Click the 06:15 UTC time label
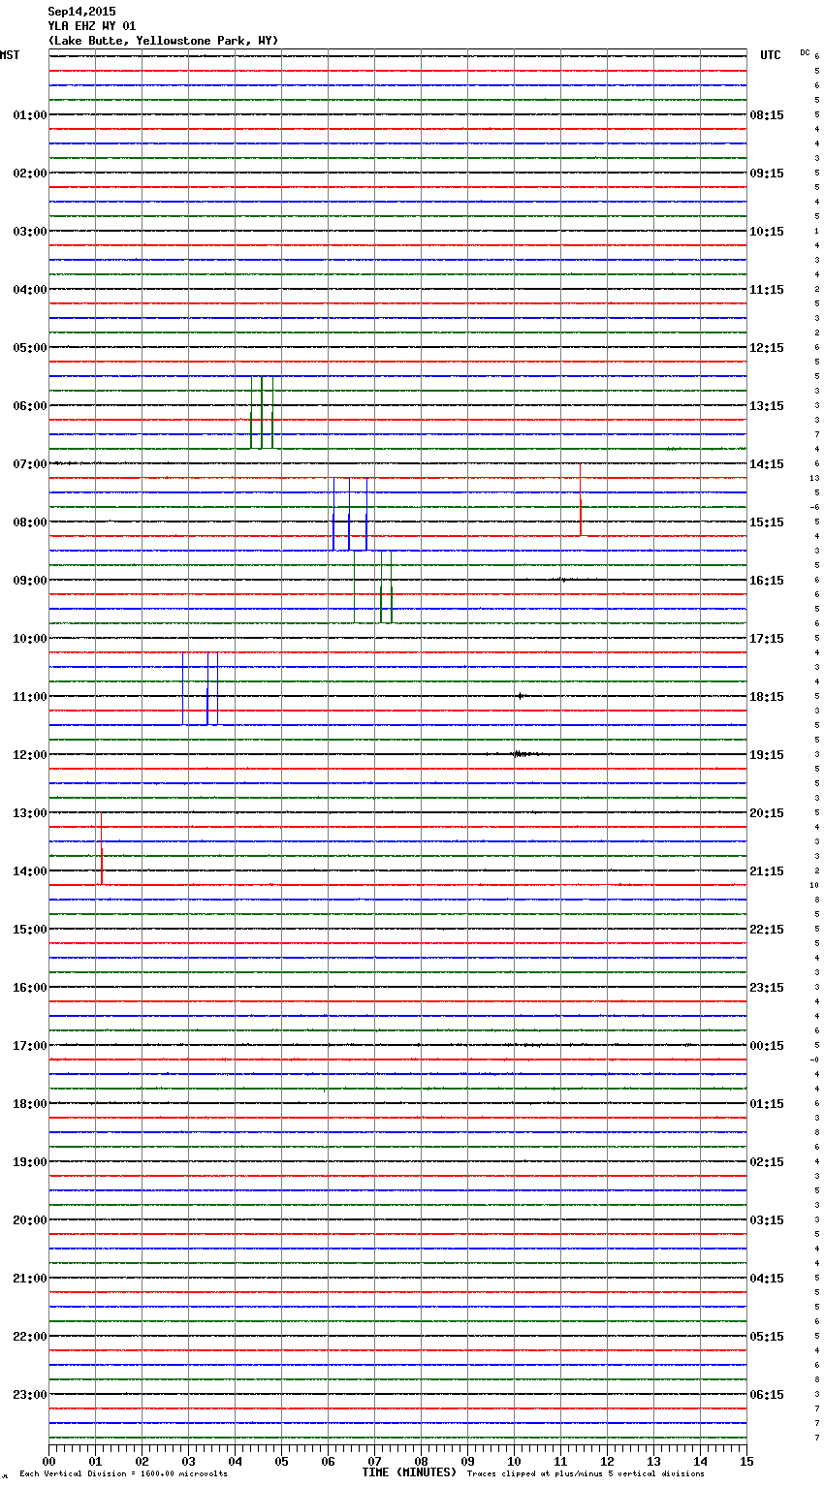Screen dimensions: 824x1487 tap(767, 1395)
